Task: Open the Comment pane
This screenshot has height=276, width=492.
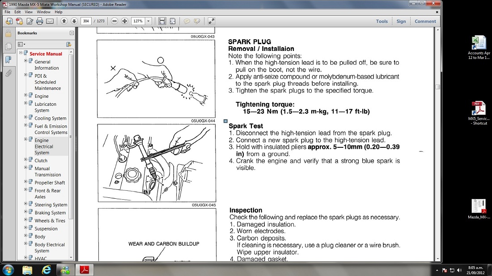Action: pos(425,21)
